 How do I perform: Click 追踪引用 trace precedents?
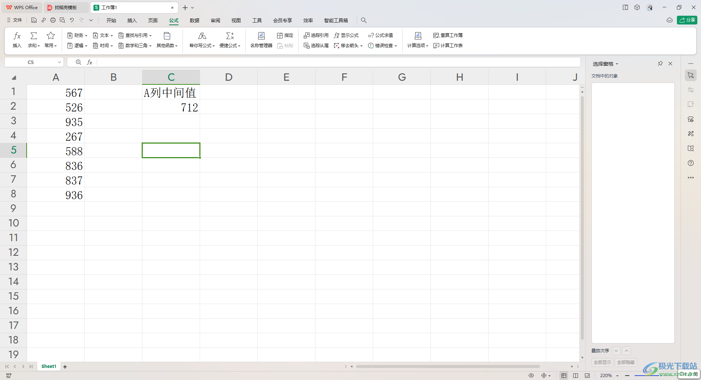tap(316, 35)
